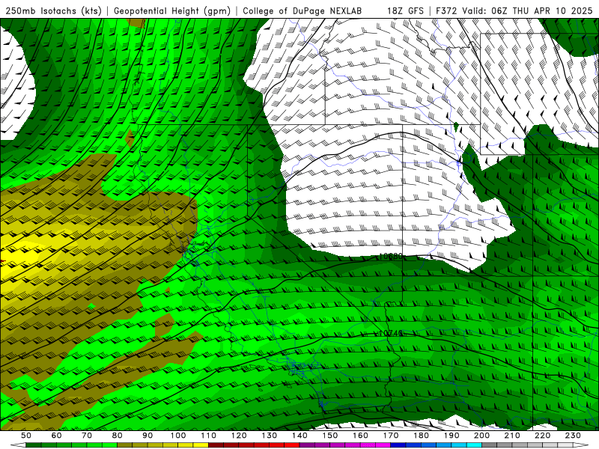Click the '10680' height contour label
599x449 pixels.
coord(391,256)
